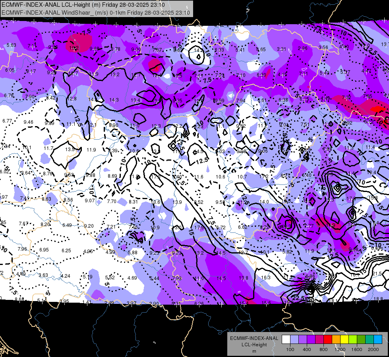The height and width of the screenshot is (357, 389).
Task: Click the lime green legend swatch
Action: (x=353, y=340)
